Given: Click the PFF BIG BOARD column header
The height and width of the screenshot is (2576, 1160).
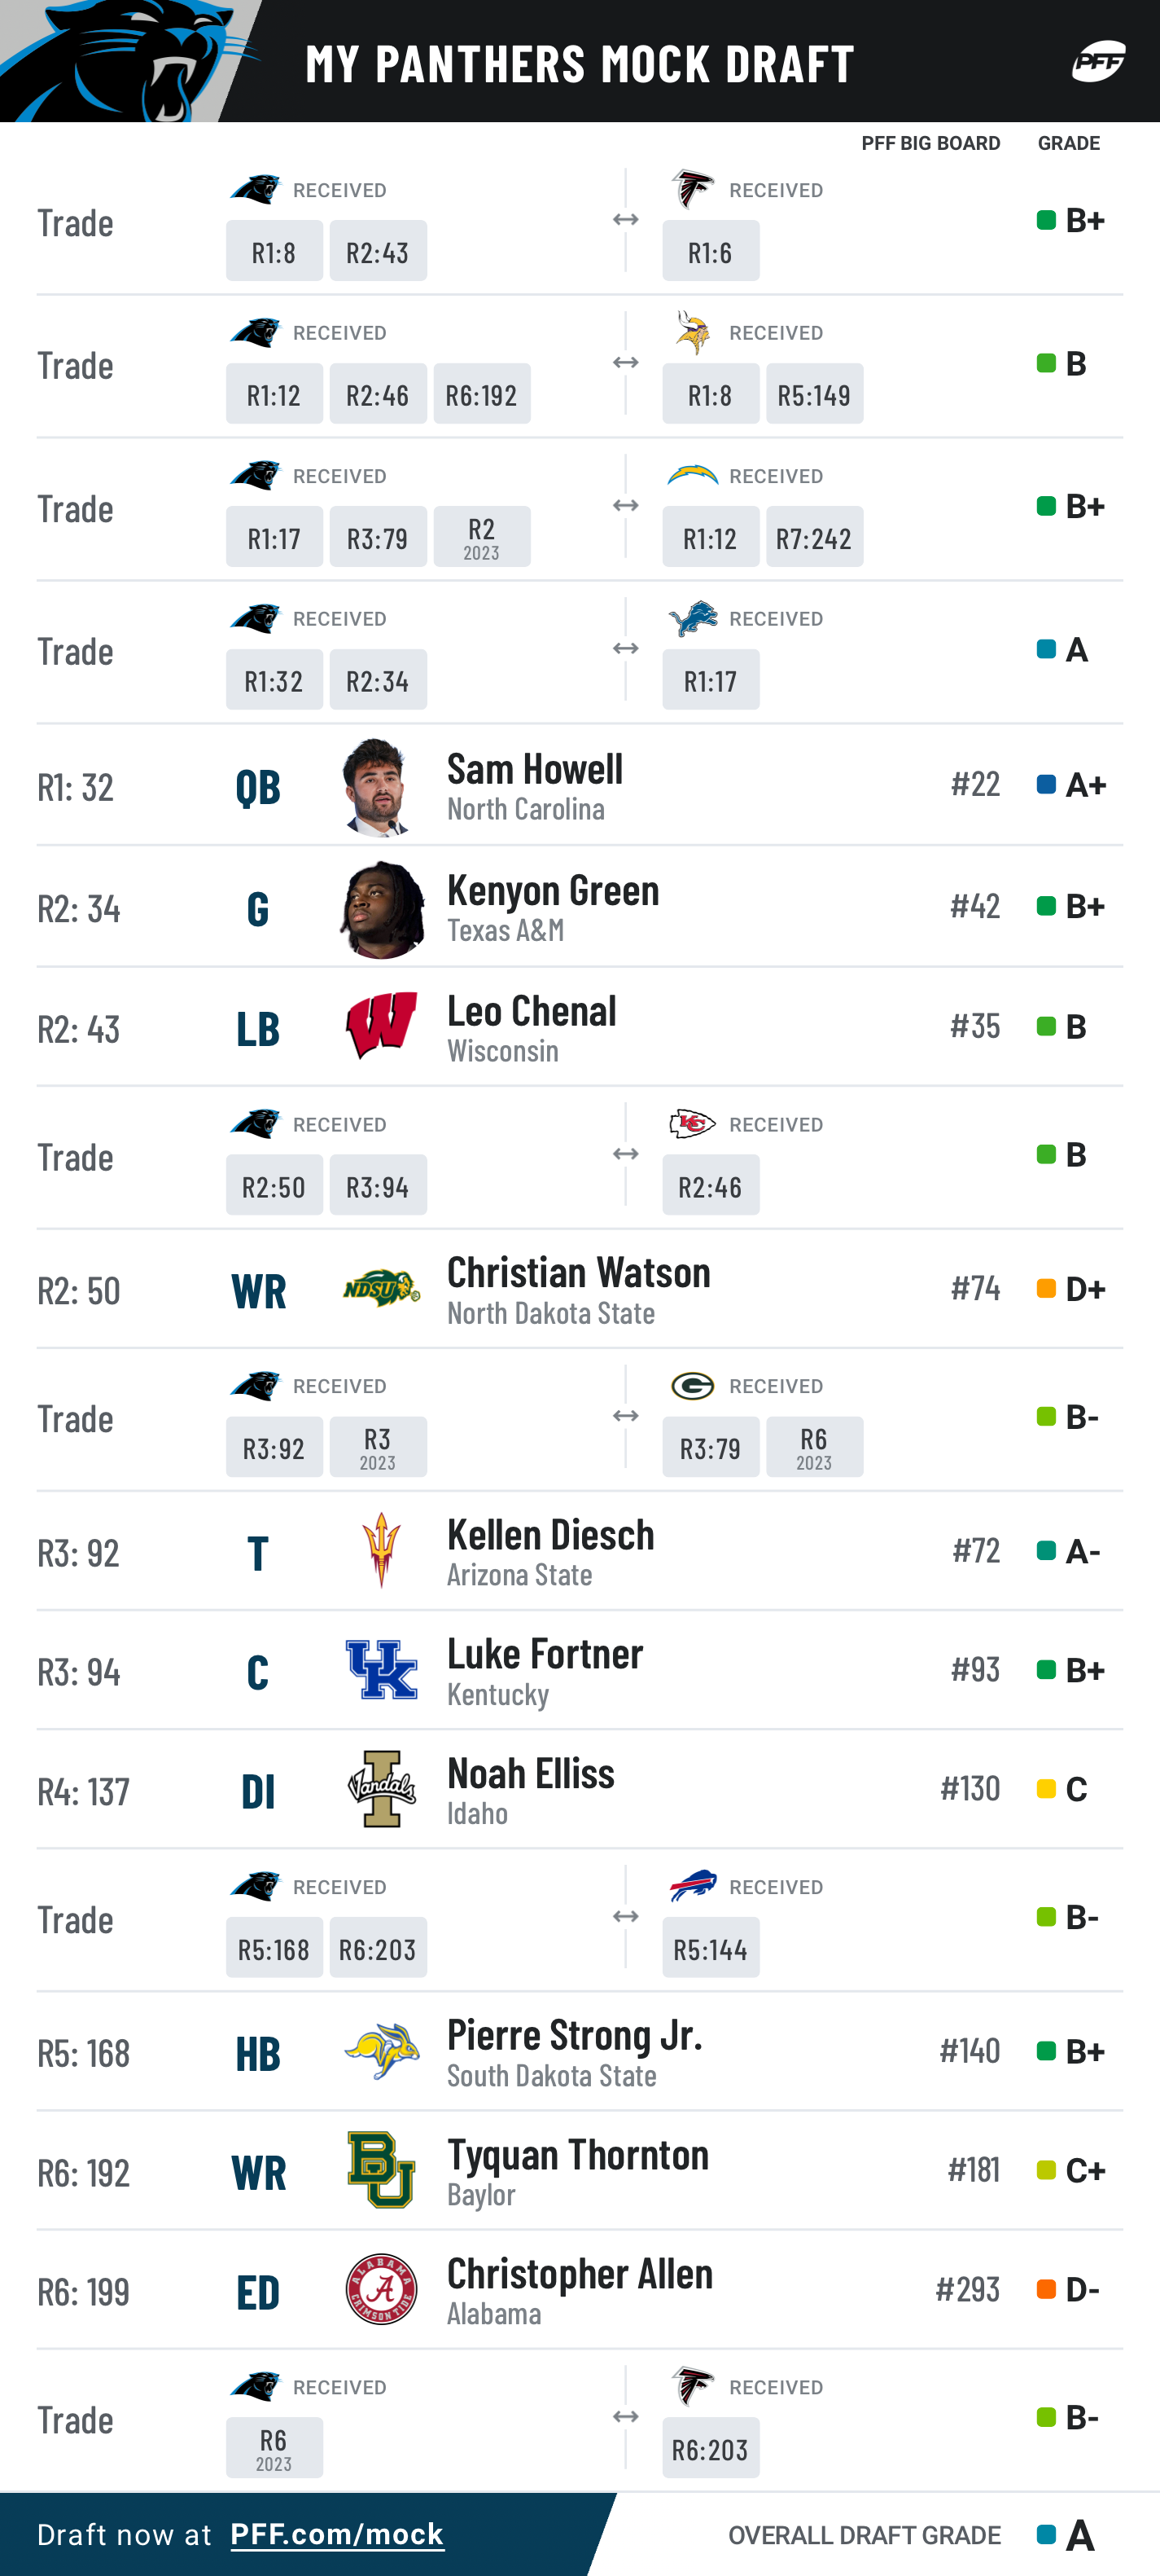Looking at the screenshot, I should (930, 143).
